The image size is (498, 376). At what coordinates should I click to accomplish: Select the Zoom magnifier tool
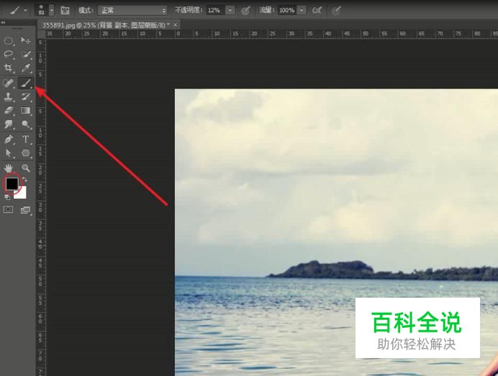(x=26, y=167)
